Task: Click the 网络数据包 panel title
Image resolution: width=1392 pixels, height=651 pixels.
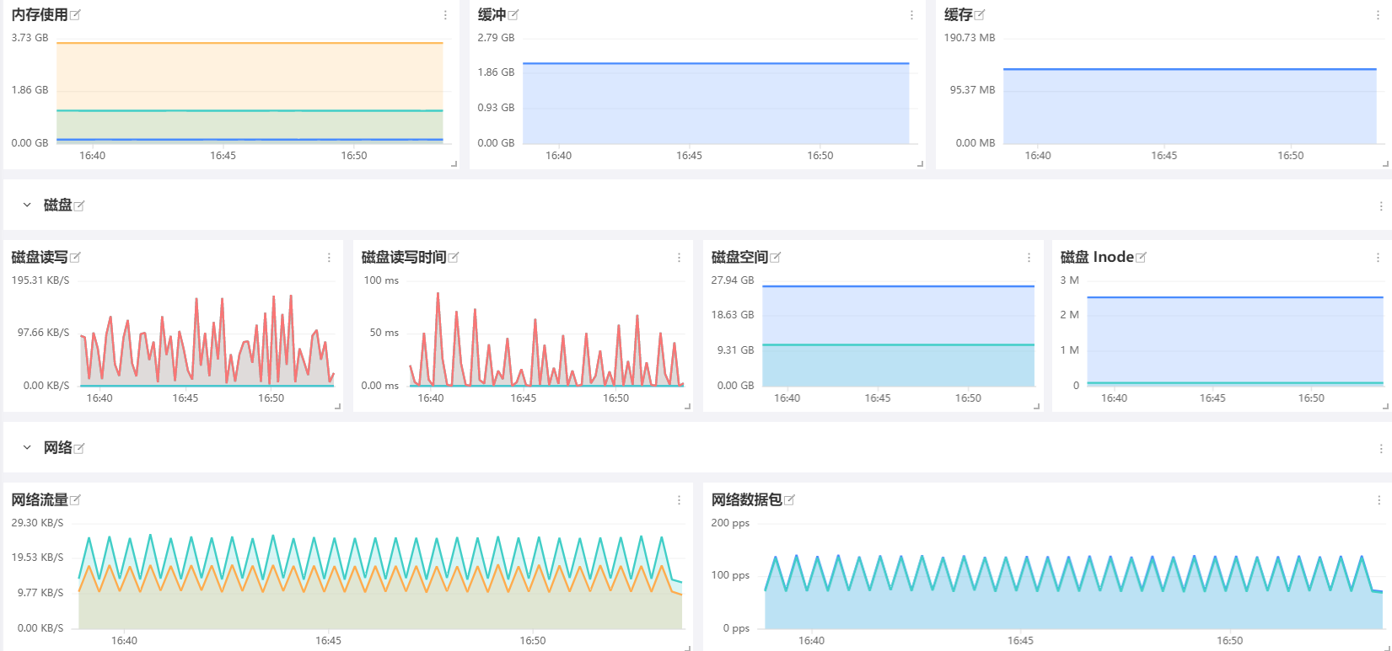Action: (747, 500)
